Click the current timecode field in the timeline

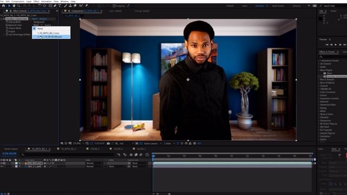(10, 153)
